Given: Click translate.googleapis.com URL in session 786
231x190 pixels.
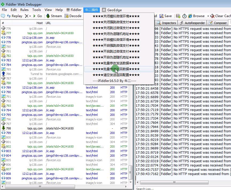Looking at the screenshot, I should [x=64, y=74].
